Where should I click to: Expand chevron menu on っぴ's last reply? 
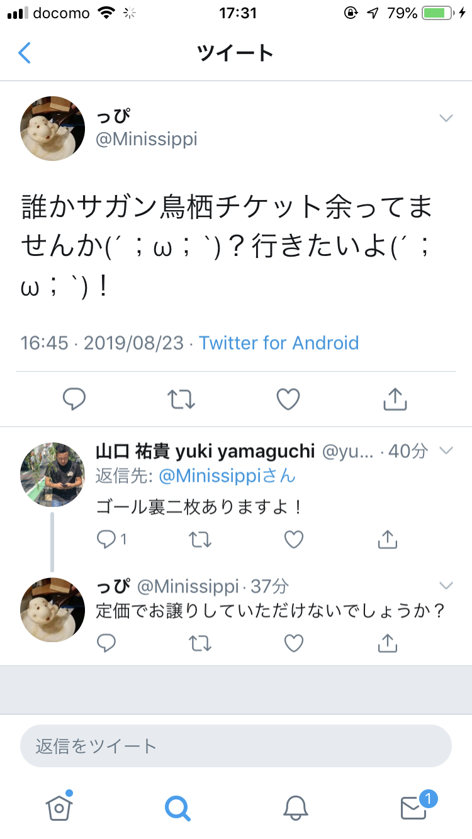(x=446, y=586)
